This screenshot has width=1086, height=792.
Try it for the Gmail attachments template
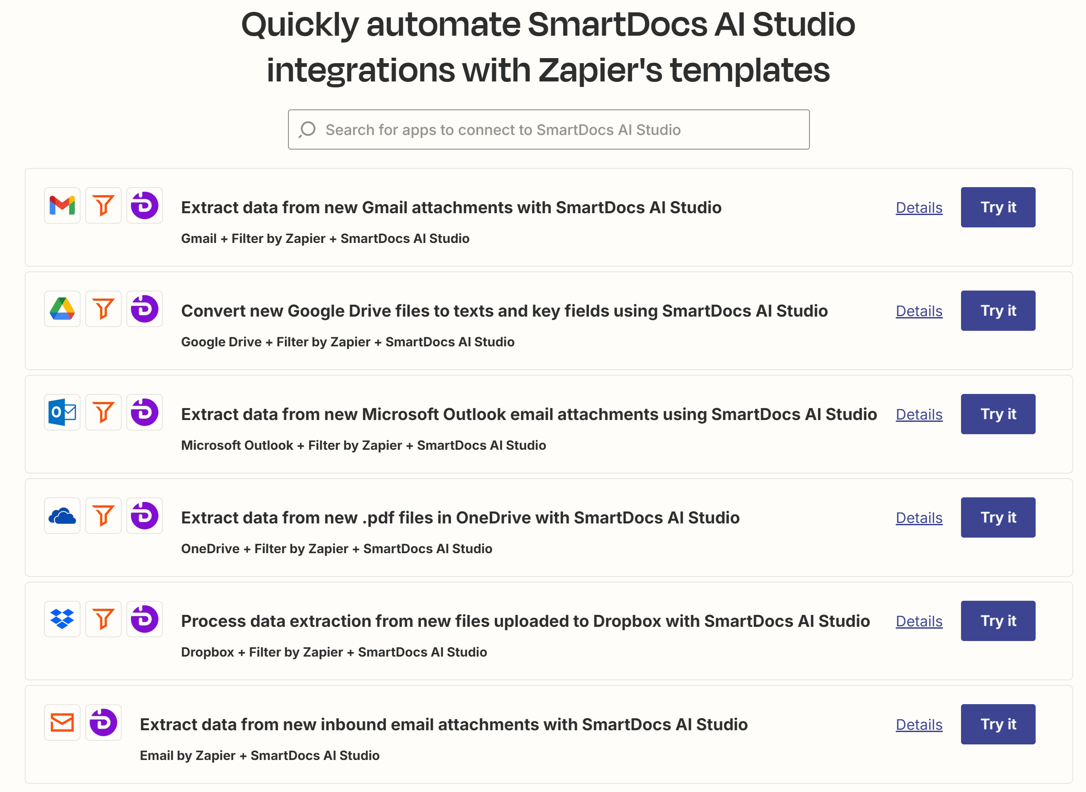(999, 208)
